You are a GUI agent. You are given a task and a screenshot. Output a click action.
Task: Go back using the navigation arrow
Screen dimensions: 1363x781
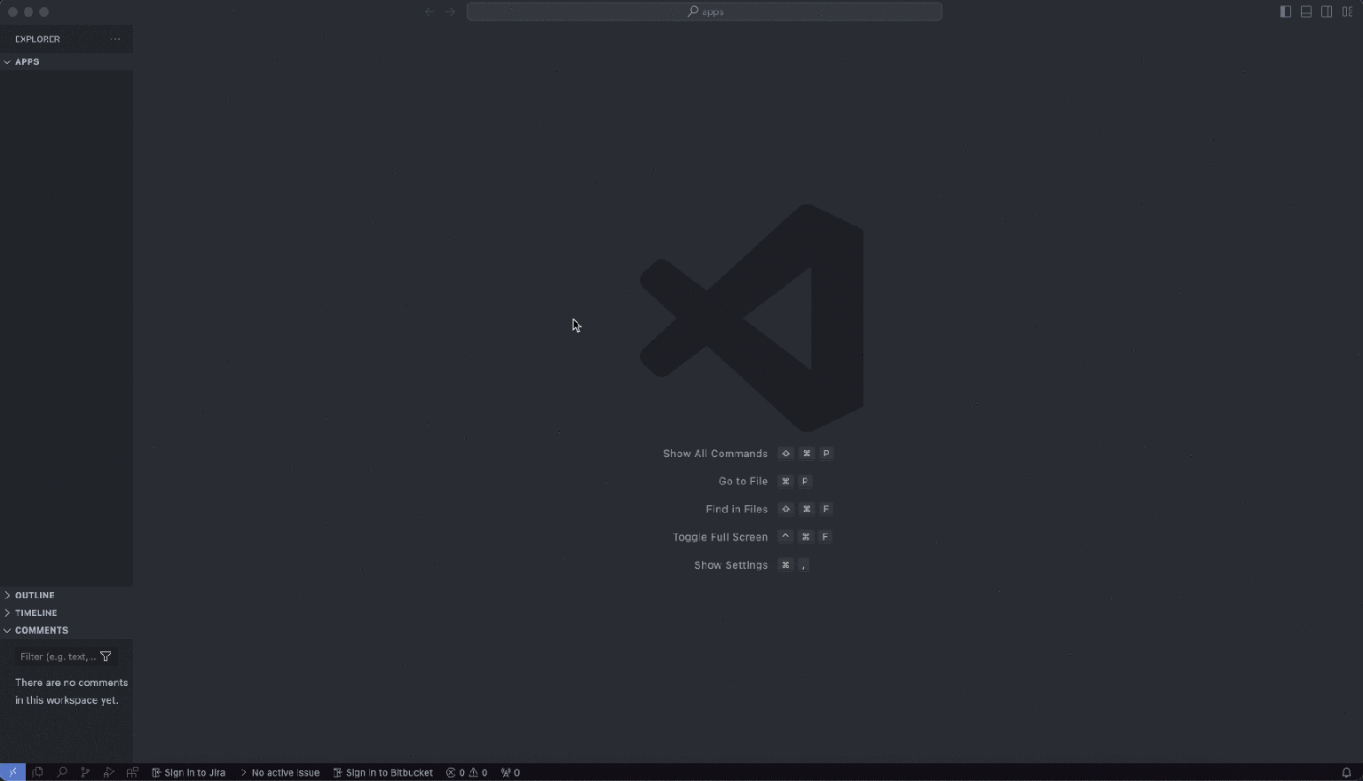(429, 12)
